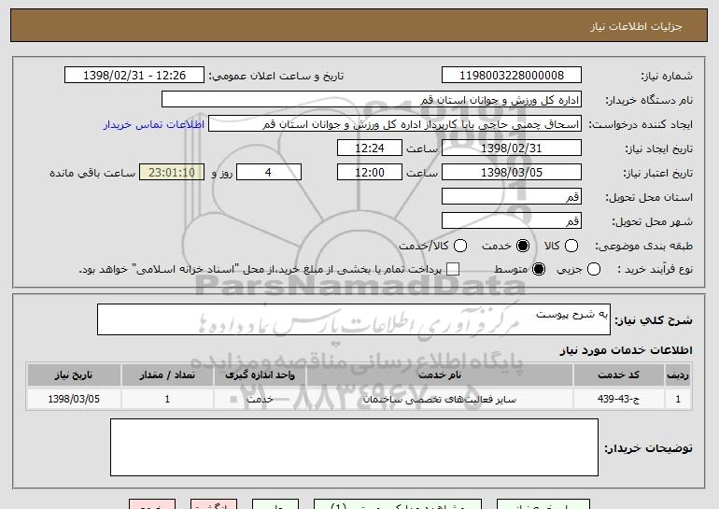This screenshot has height=509, width=719.
Task: Click service code cell ج-43-439
Action: (618, 399)
